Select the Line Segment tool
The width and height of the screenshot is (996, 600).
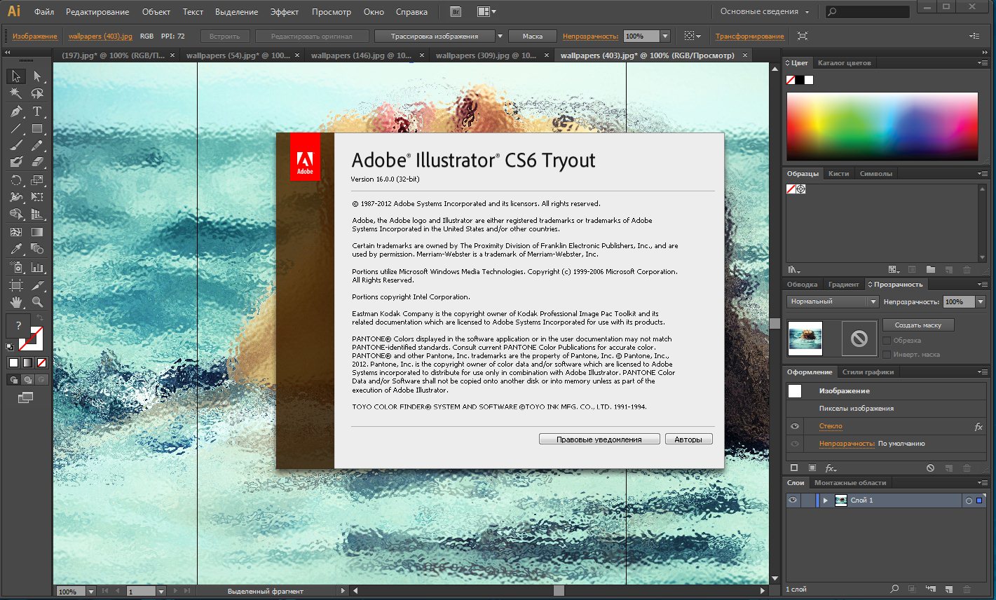point(16,129)
